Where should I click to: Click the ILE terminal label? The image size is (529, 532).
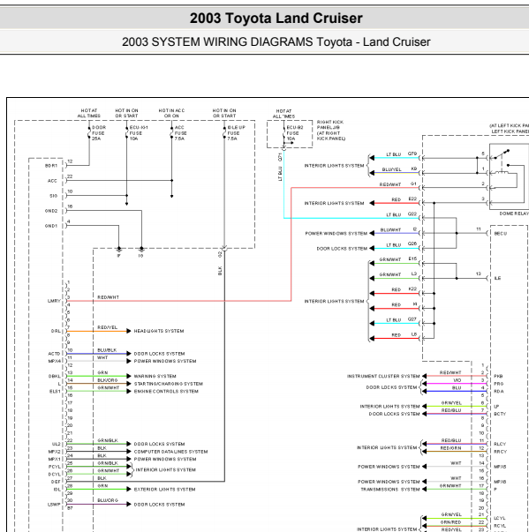pos(497,278)
